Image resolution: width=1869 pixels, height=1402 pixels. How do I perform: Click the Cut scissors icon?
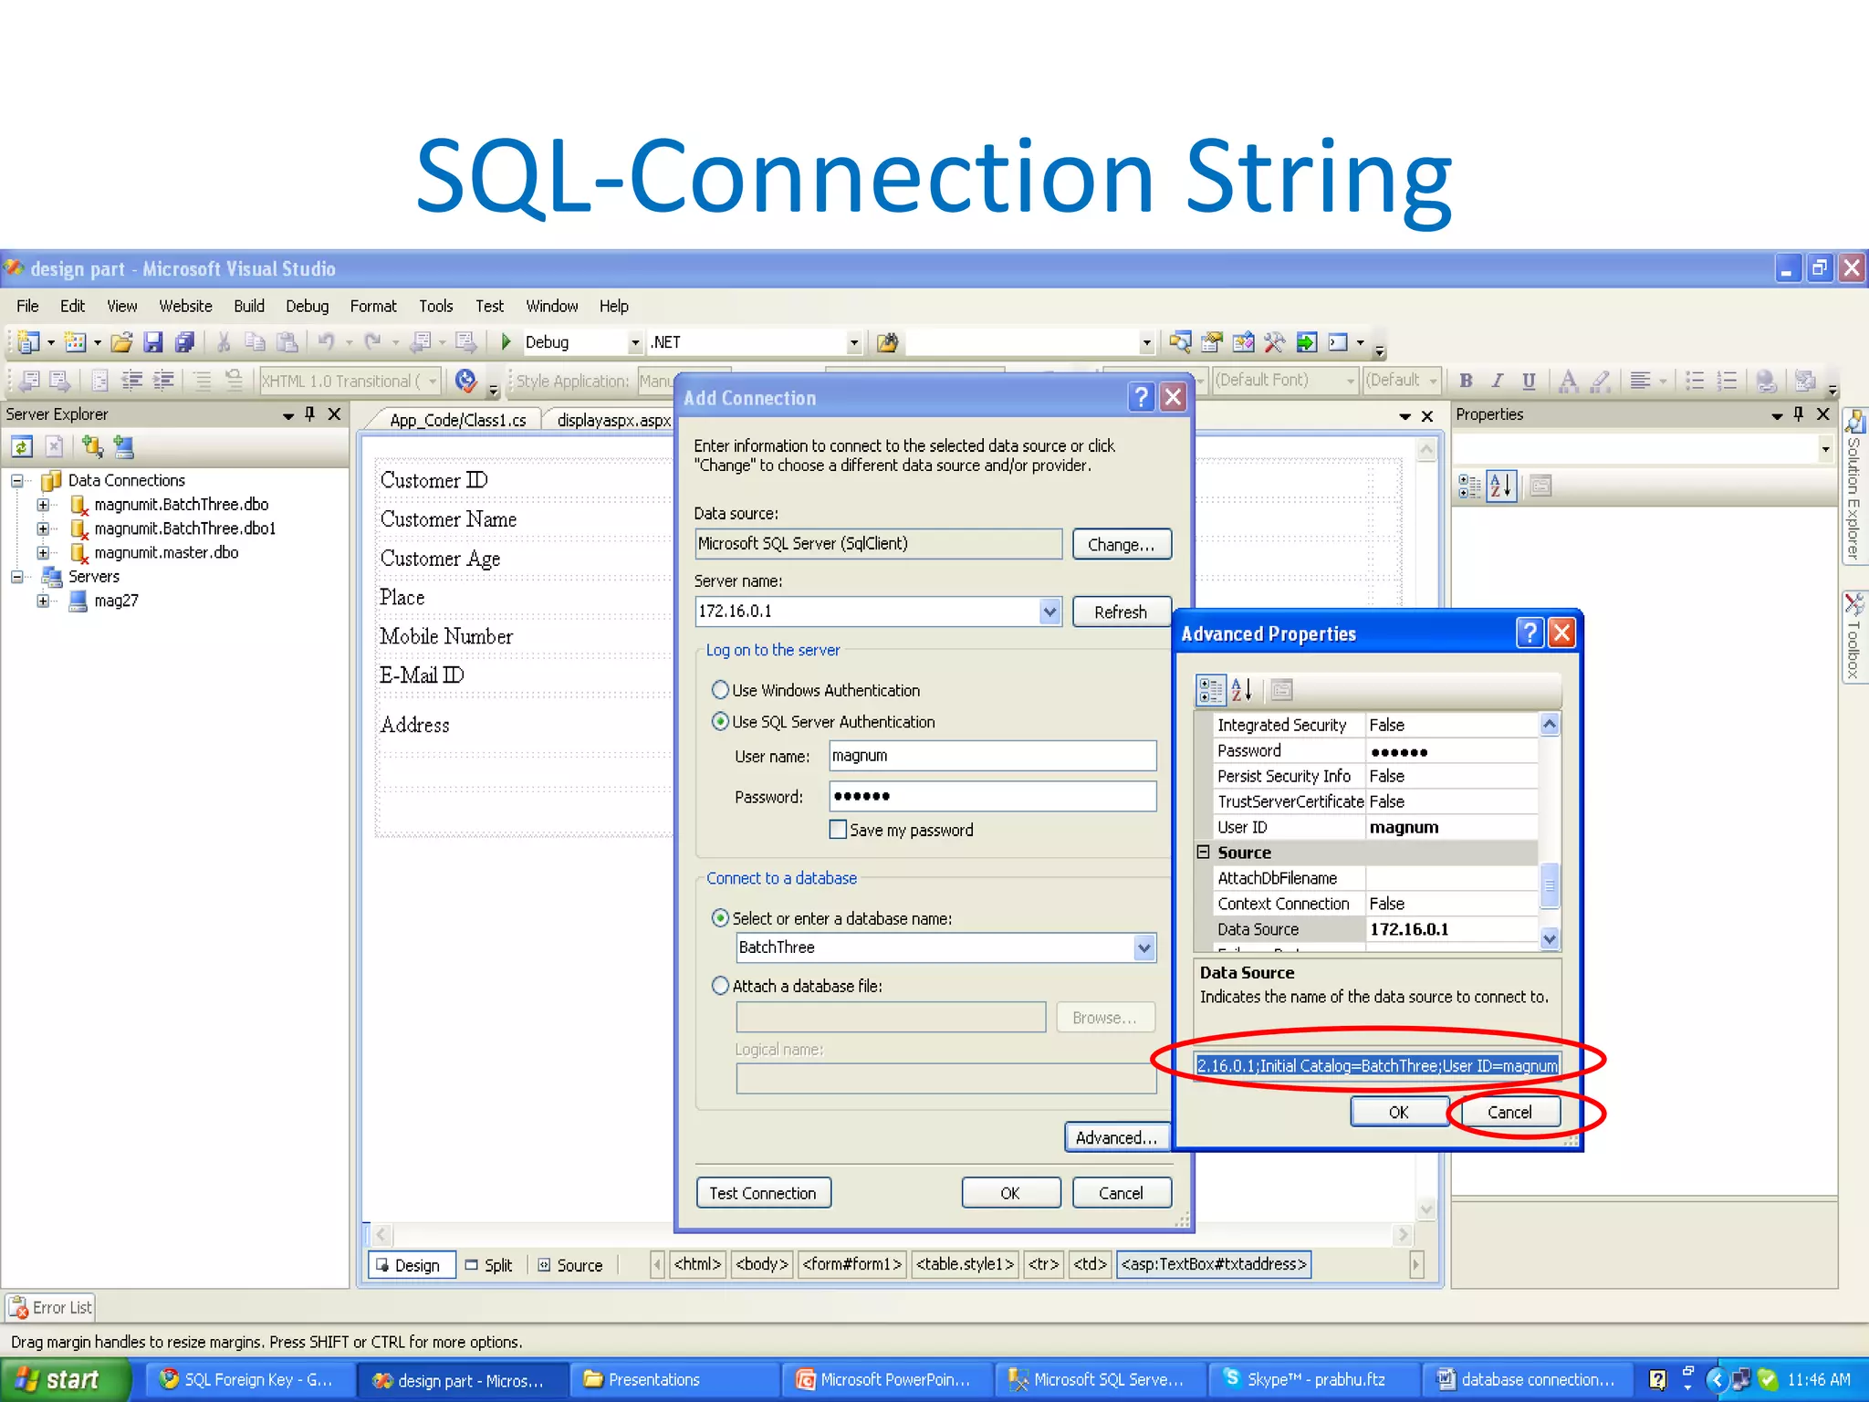coord(224,342)
